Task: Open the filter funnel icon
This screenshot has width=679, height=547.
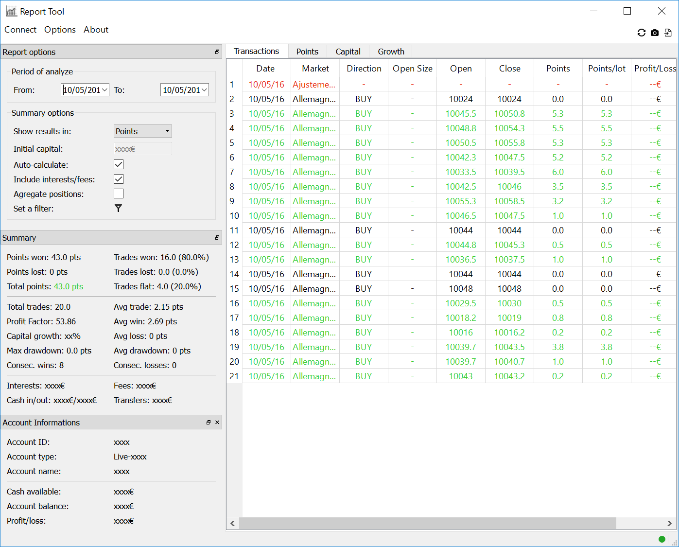Action: coord(118,208)
